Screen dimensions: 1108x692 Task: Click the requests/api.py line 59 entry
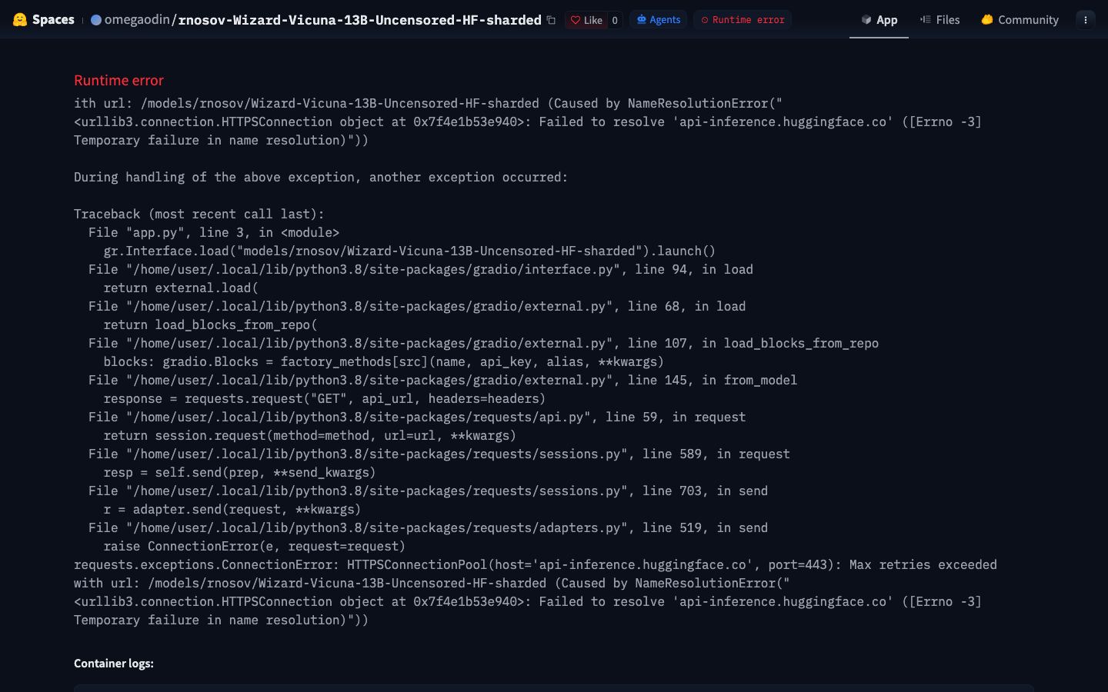tap(417, 417)
